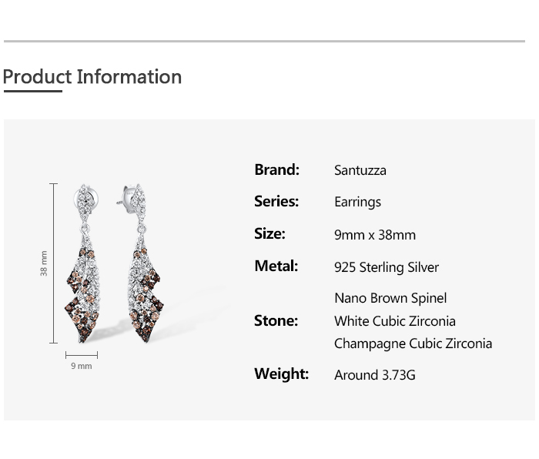Select the left earring image

point(83,263)
